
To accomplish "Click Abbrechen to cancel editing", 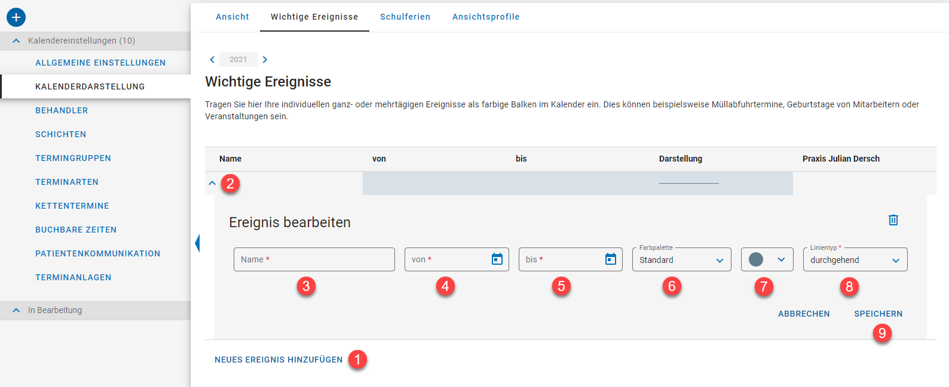I will (x=803, y=314).
